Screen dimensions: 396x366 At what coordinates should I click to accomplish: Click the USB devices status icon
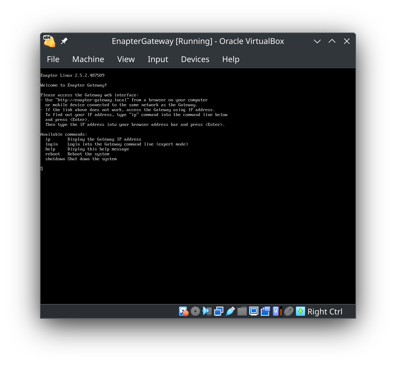(x=230, y=311)
